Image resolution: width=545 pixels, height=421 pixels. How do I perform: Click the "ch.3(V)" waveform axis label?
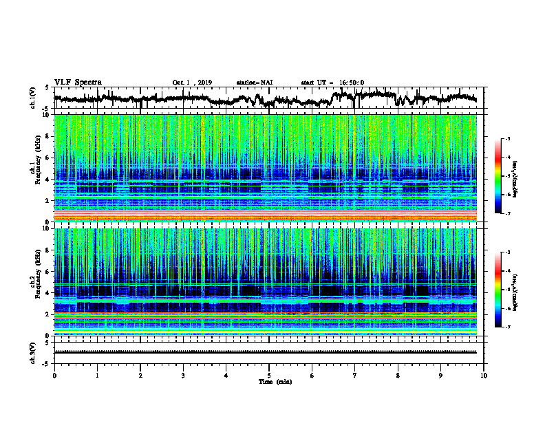33,353
